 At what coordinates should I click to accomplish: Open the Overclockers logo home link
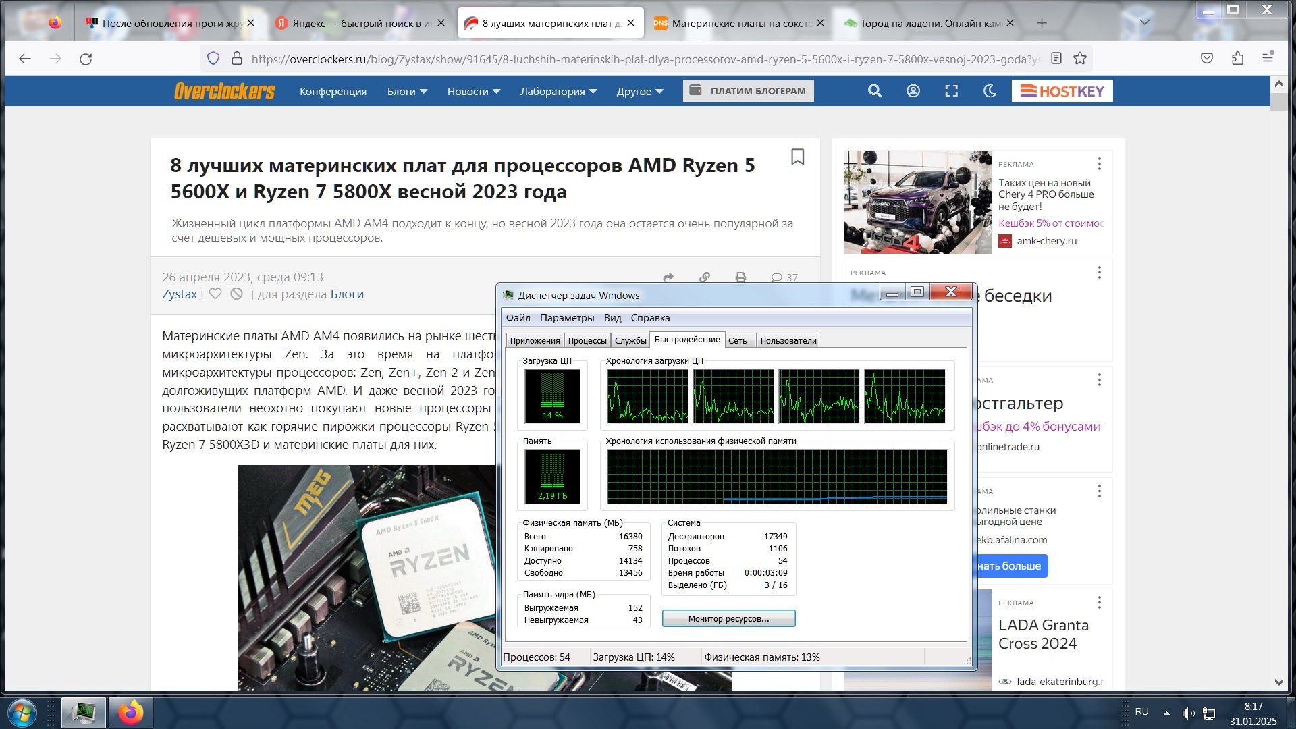pyautogui.click(x=224, y=91)
